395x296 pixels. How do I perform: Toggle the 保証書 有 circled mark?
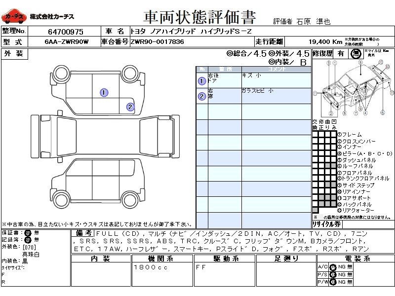[x=28, y=233]
